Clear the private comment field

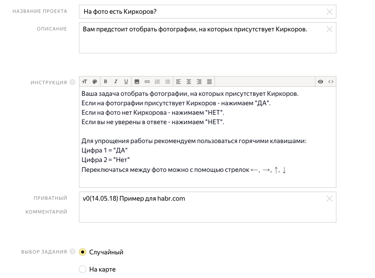[x=330, y=199]
